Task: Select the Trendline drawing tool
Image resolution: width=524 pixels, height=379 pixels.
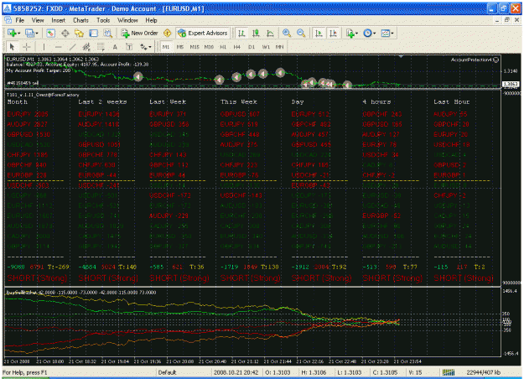Action: [x=72, y=47]
